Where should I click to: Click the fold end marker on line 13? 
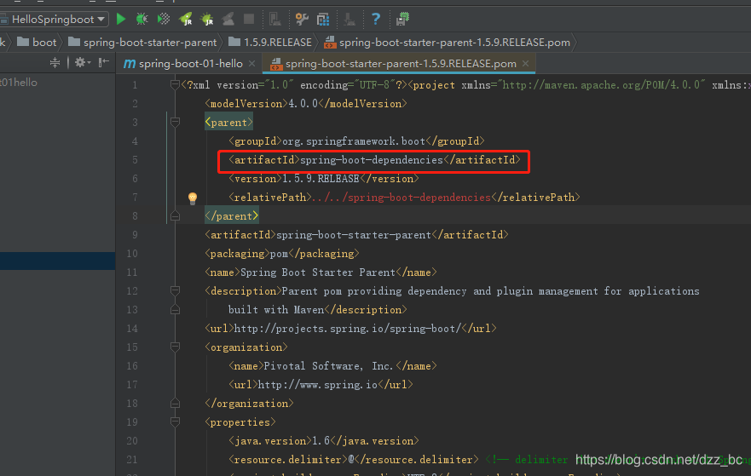(x=175, y=309)
